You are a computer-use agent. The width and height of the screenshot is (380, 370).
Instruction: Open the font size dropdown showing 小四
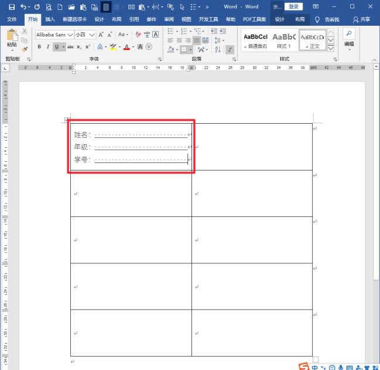coord(91,35)
